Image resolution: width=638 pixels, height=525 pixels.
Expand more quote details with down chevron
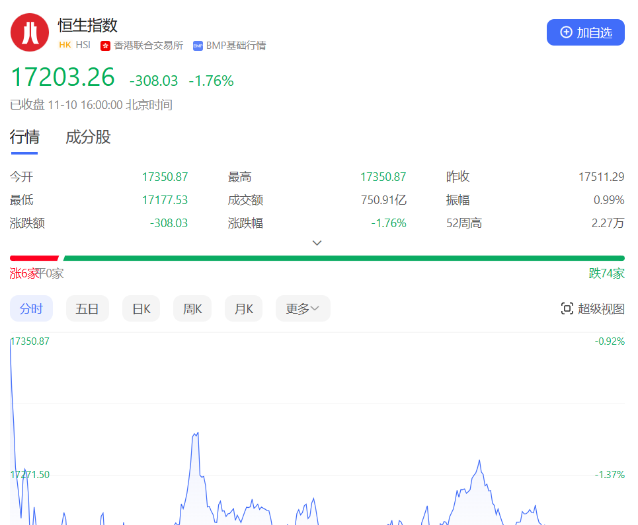click(317, 243)
